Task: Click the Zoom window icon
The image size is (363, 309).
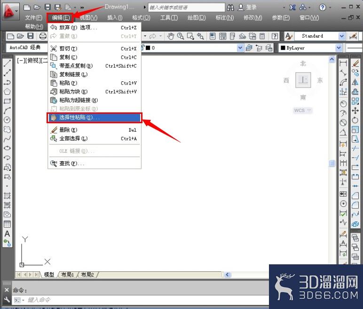Action: point(190,36)
